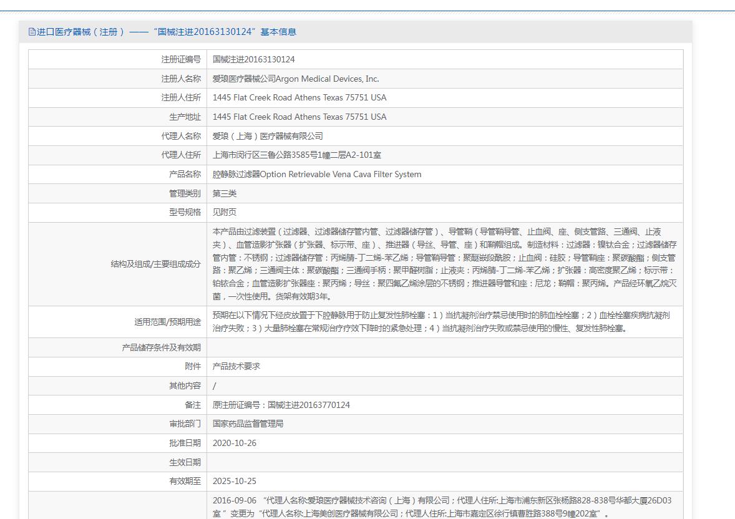
Task: Click the structure description paragraph starting 本产品由过滤装置
Action: (444, 264)
